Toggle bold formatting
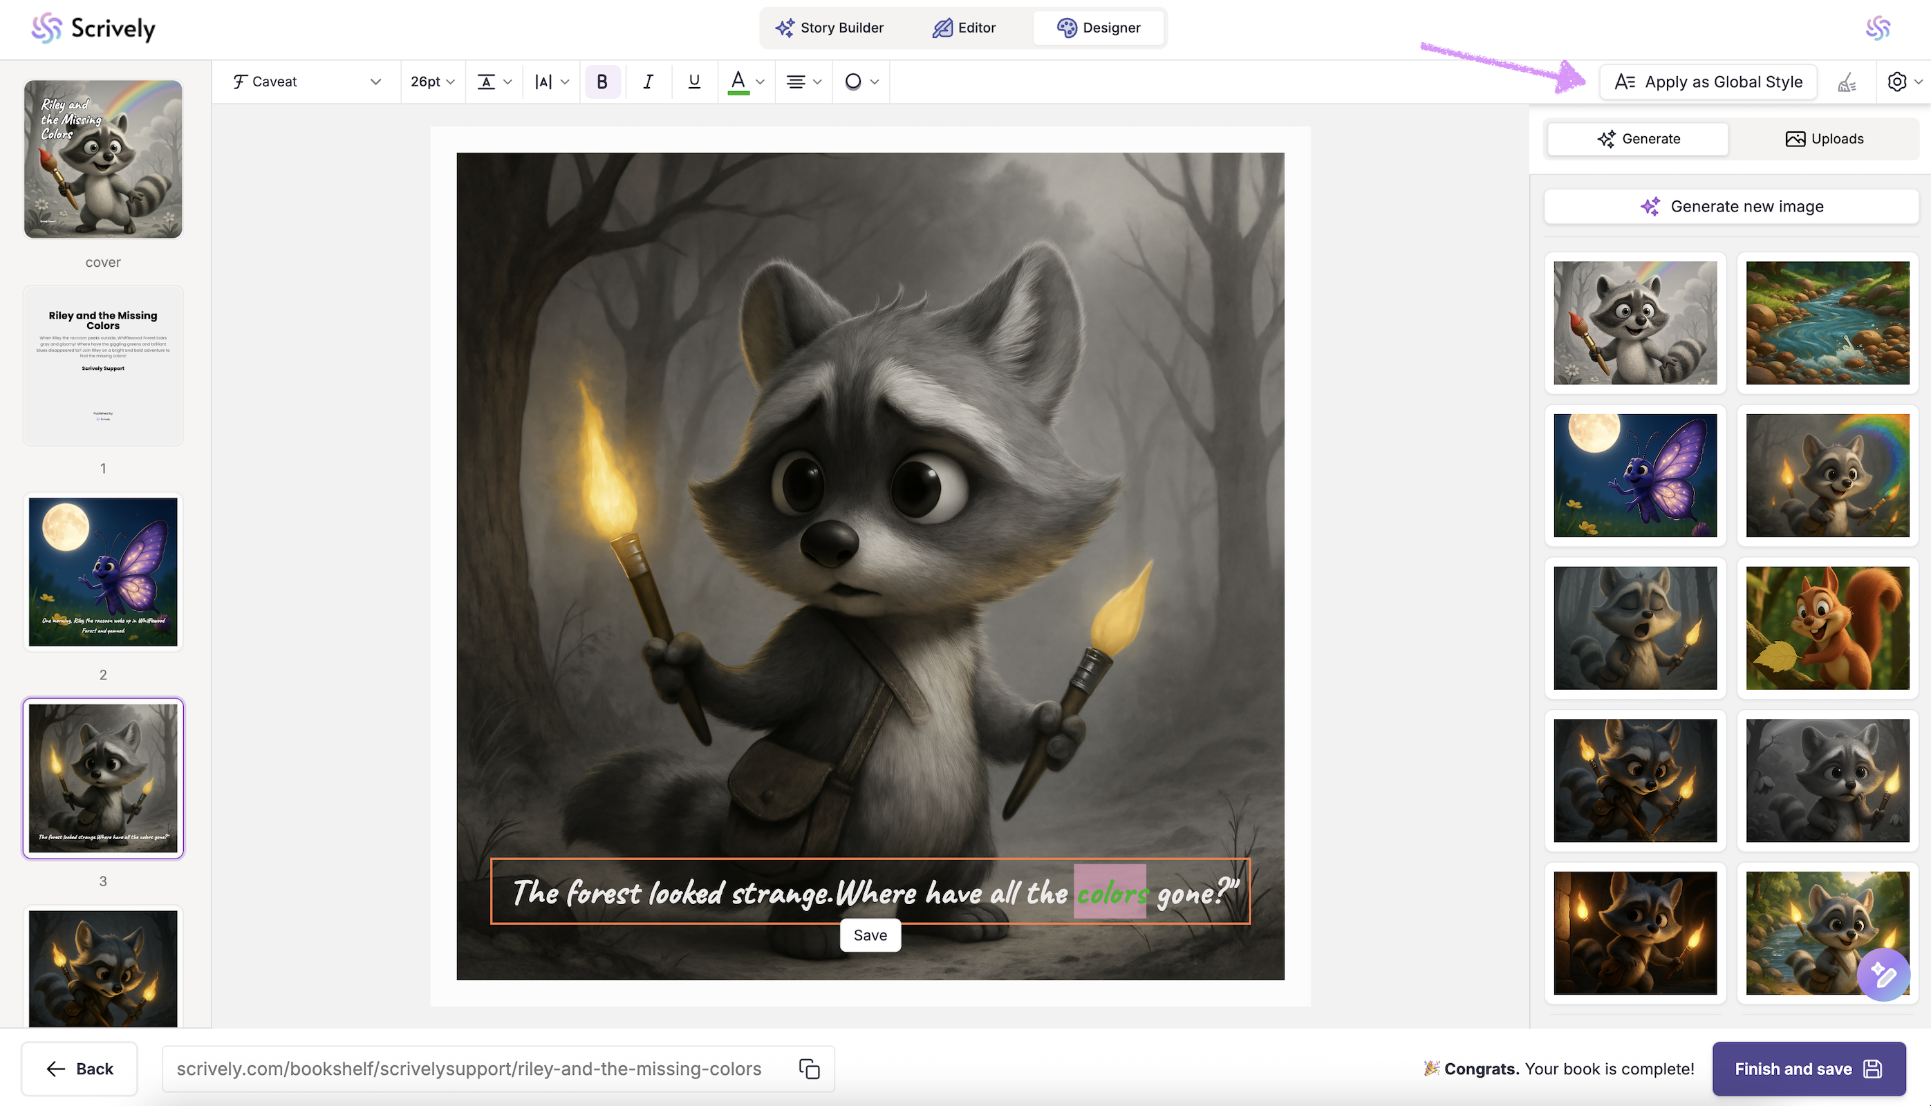Screen dimensions: 1931x1106 click(601, 82)
